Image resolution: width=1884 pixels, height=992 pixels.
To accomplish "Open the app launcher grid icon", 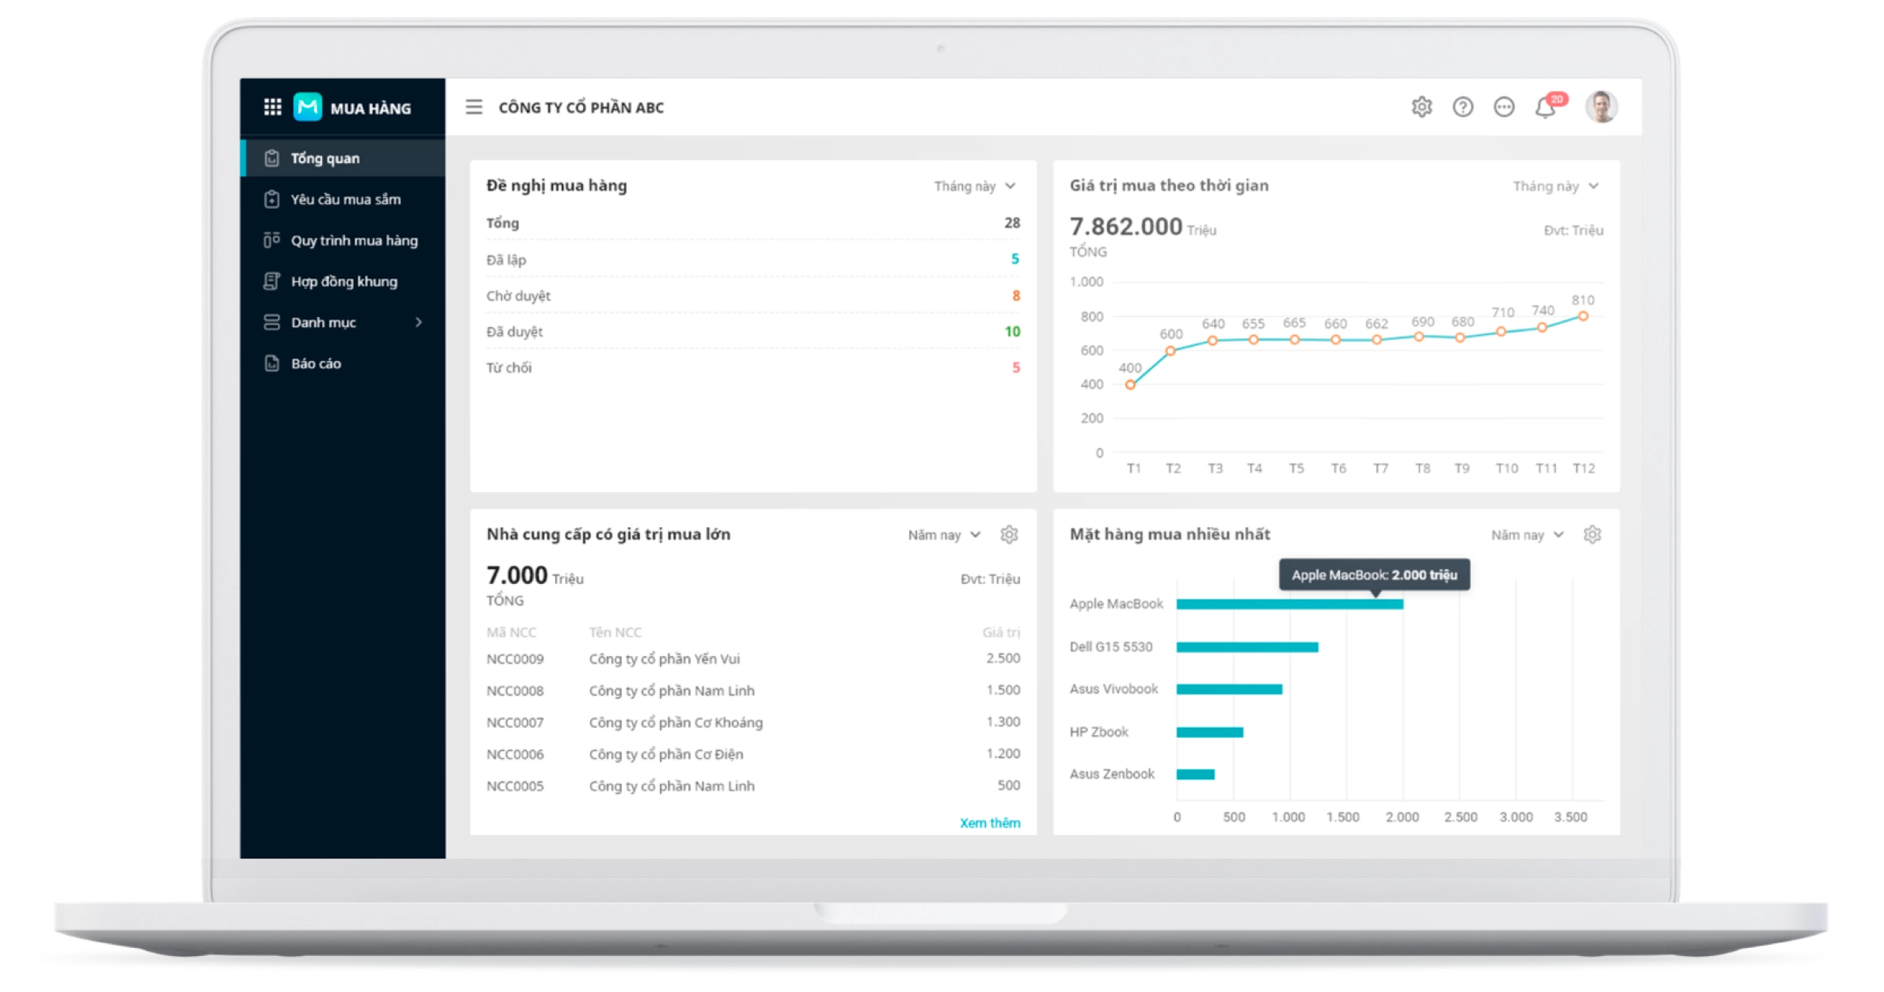I will (x=272, y=108).
